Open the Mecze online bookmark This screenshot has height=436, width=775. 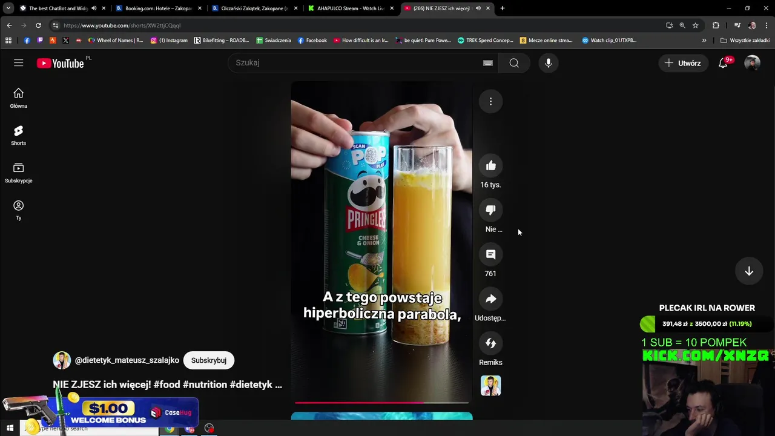click(x=546, y=41)
